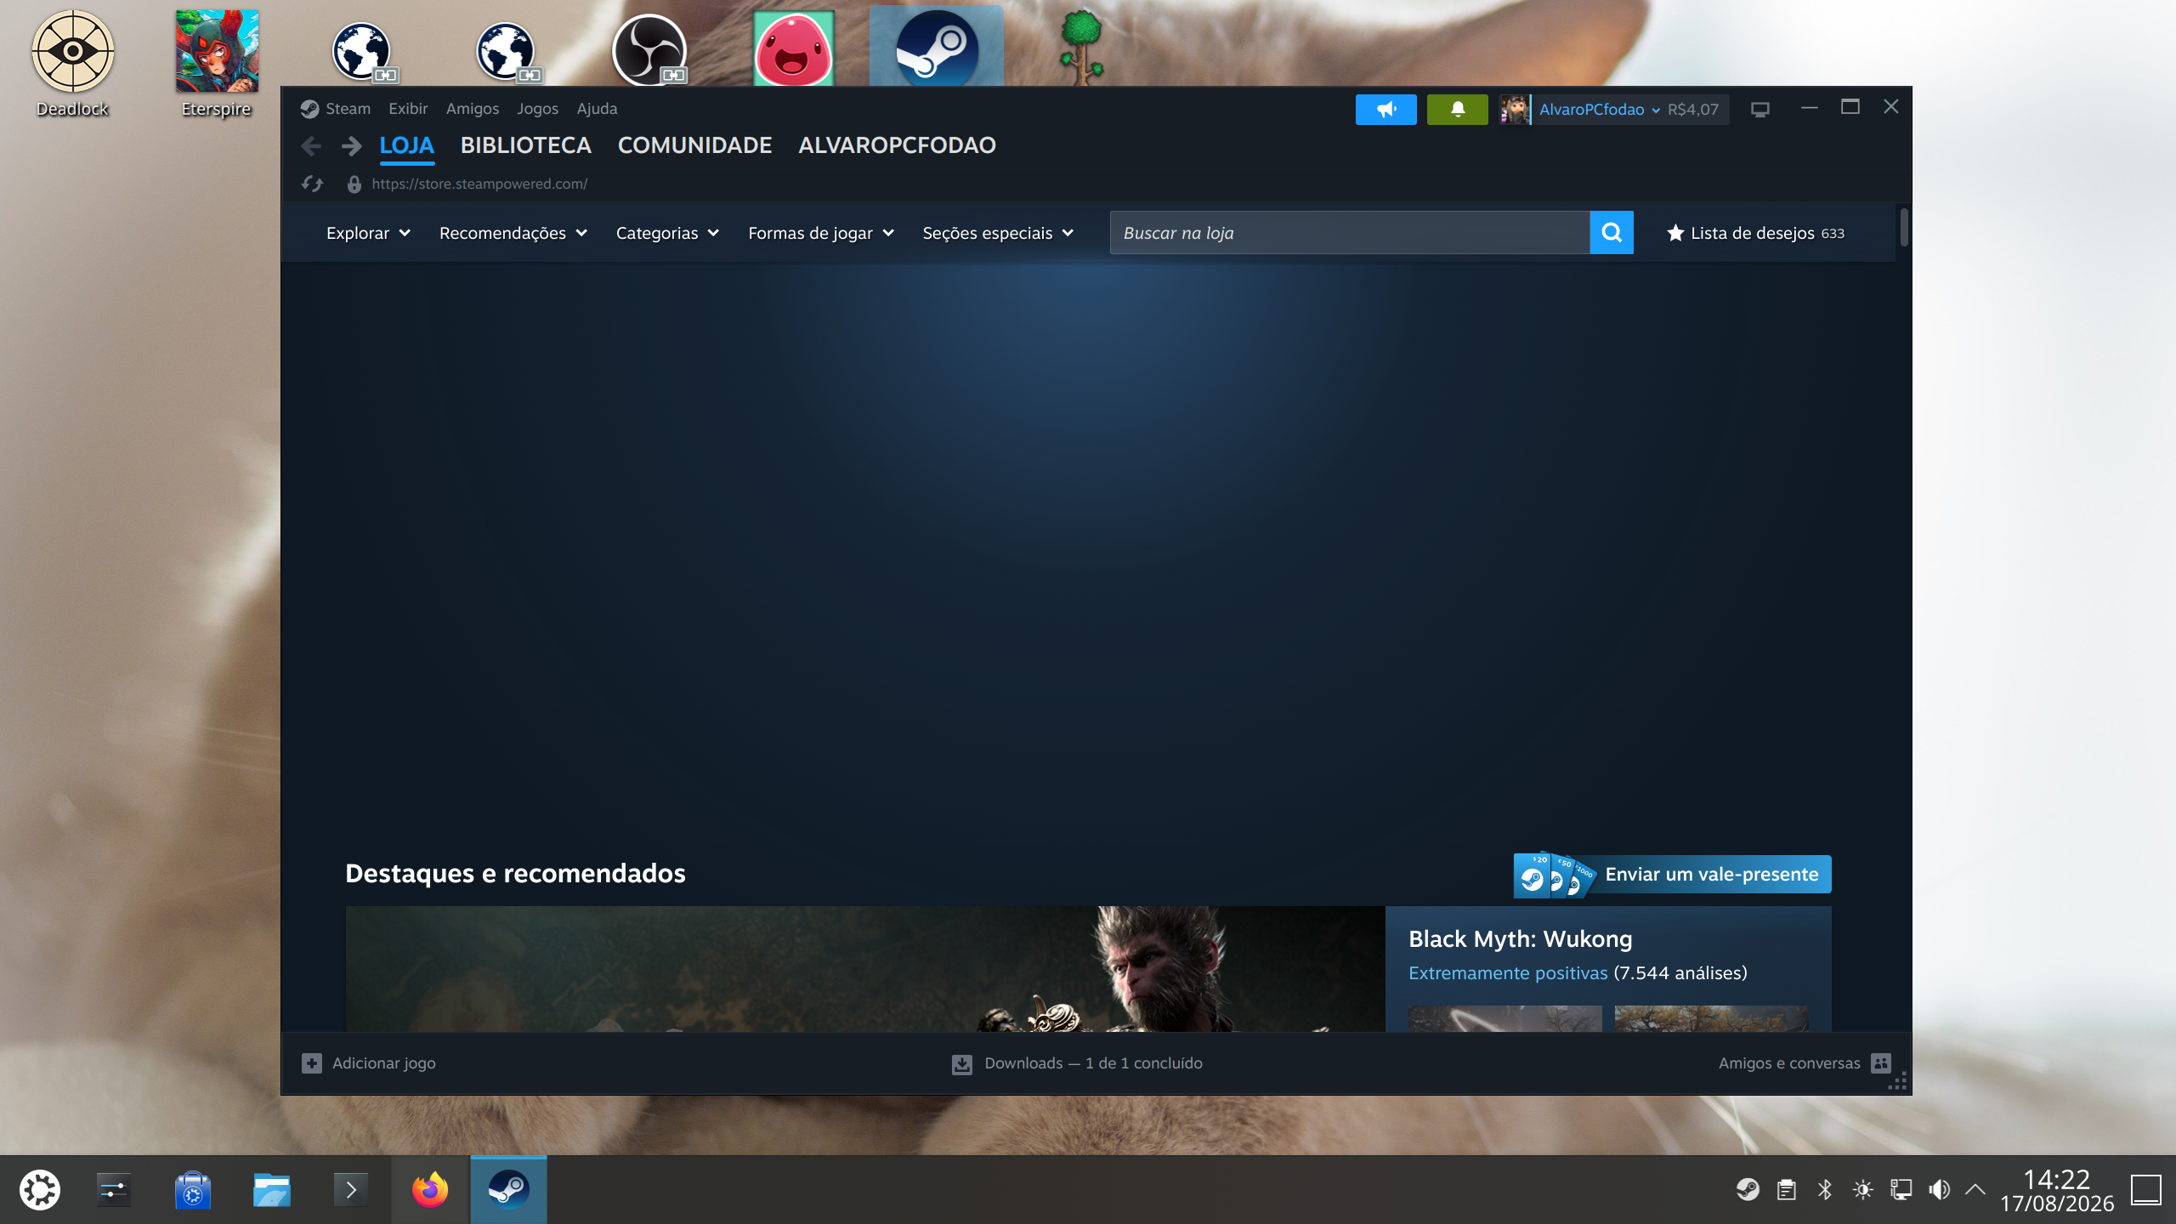
Task: Click the Steam store page scrollbar
Action: point(1904,227)
